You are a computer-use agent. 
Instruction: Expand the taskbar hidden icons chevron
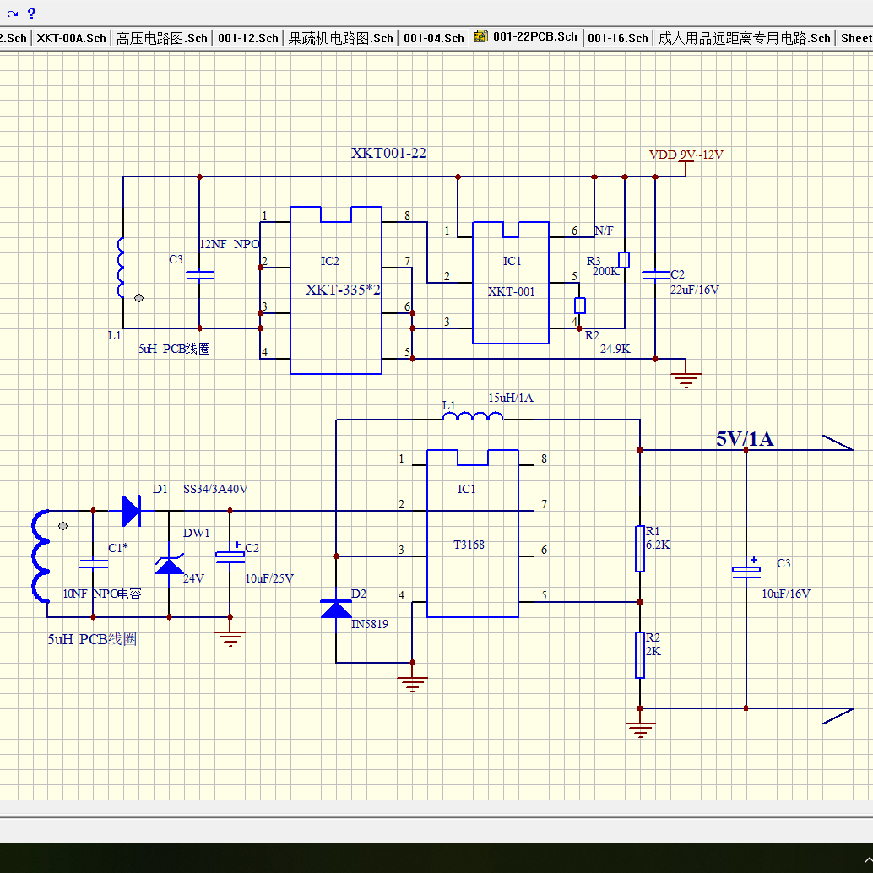coord(868,860)
